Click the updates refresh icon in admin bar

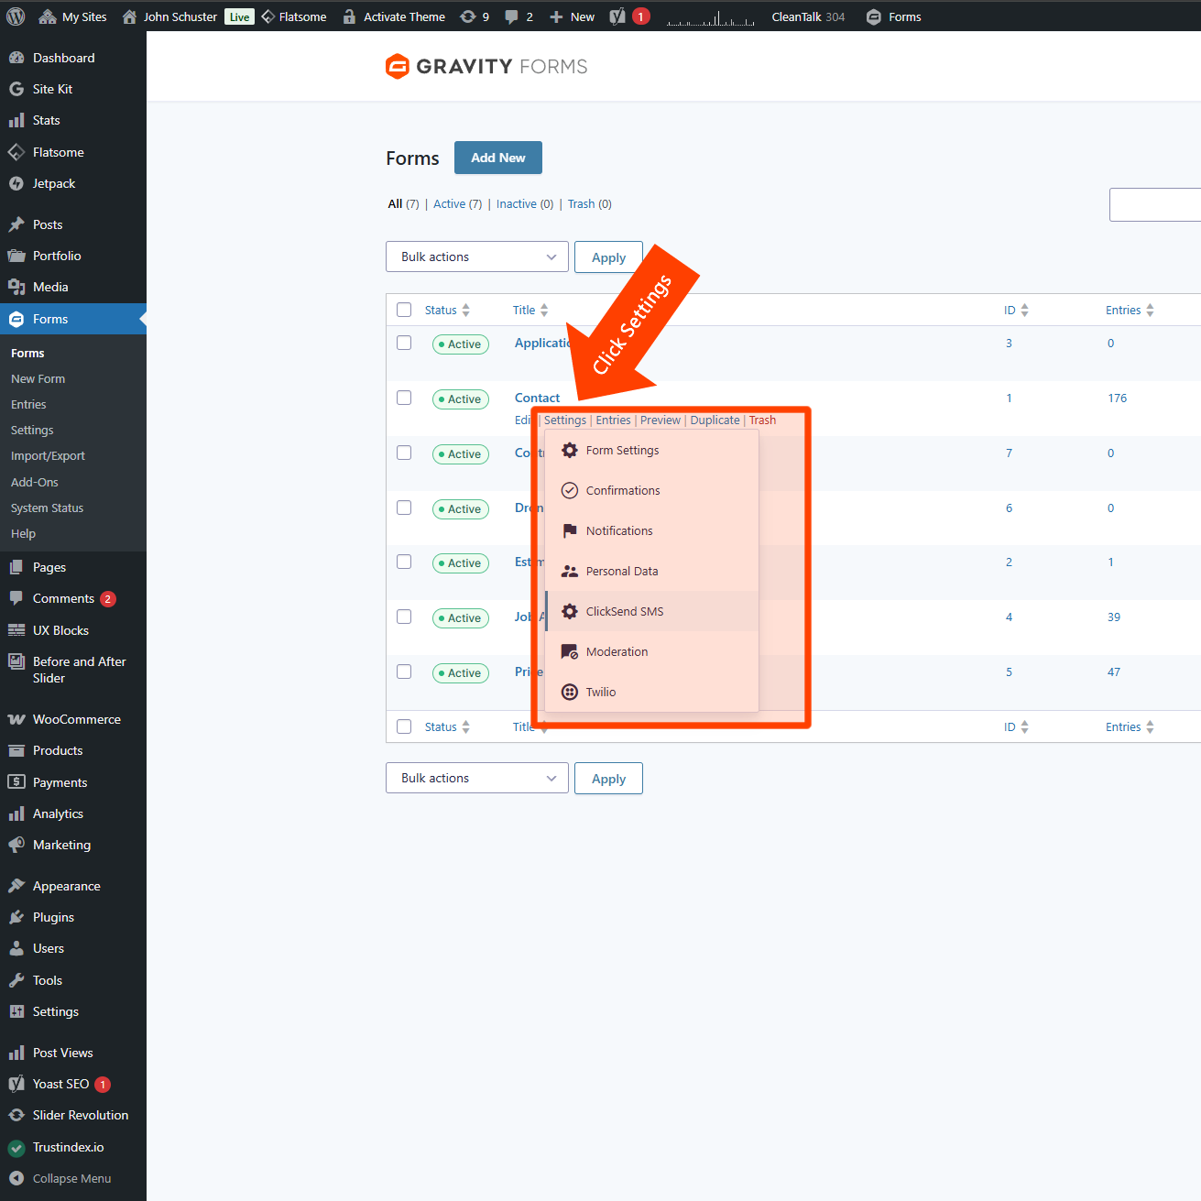pyautogui.click(x=468, y=16)
